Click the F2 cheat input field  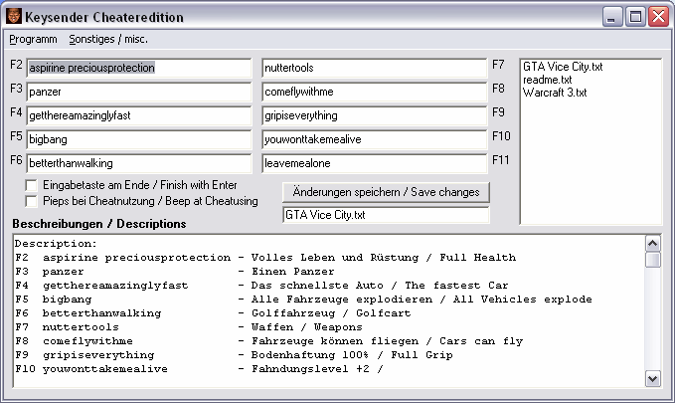[x=138, y=68]
